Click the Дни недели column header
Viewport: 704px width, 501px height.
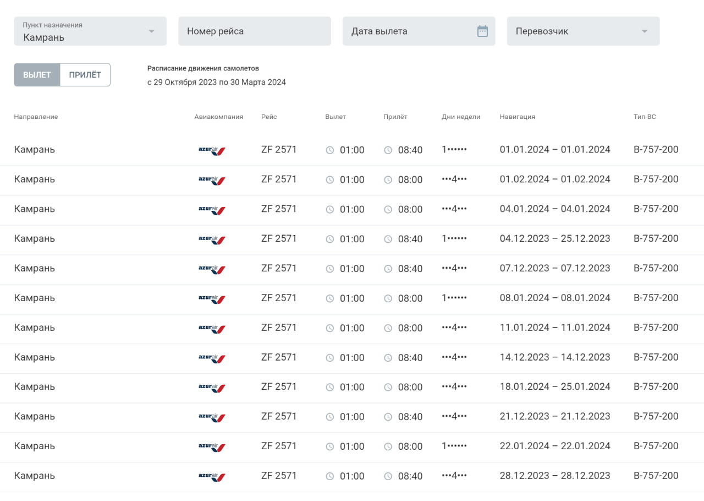point(460,117)
